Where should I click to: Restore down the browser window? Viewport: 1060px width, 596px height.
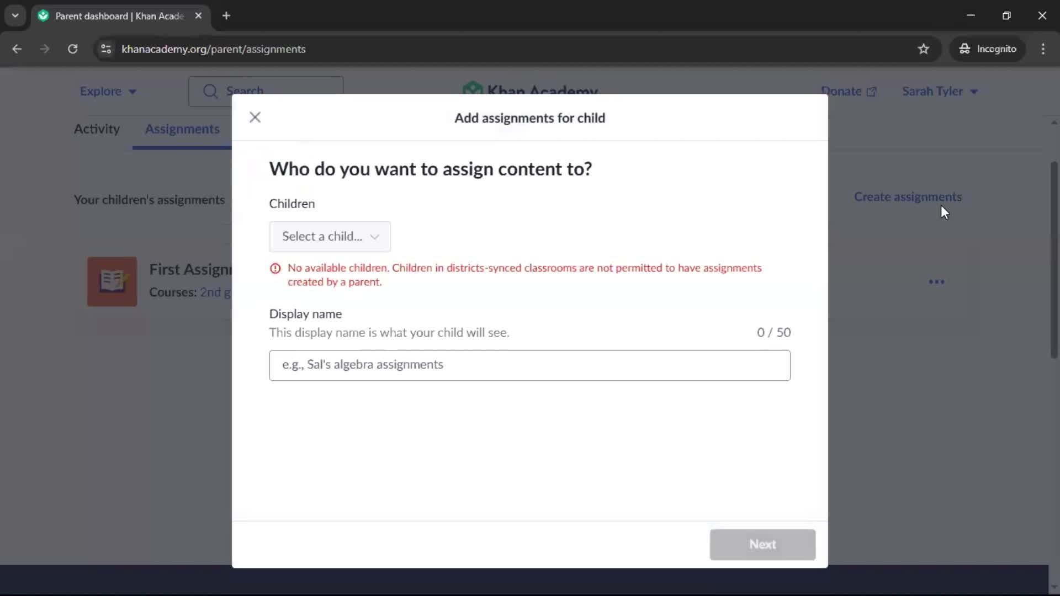coord(1006,15)
